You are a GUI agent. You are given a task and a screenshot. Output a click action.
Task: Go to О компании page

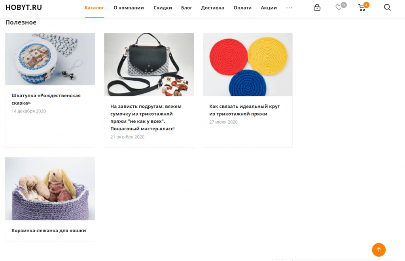[x=129, y=8]
